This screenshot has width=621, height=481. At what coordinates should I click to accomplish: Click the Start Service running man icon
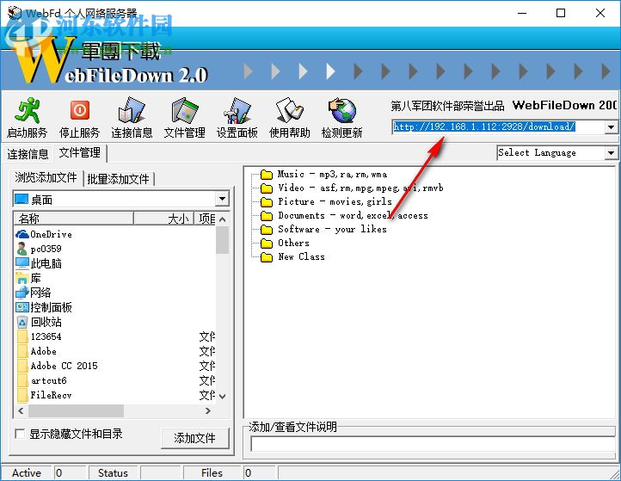pos(27,110)
